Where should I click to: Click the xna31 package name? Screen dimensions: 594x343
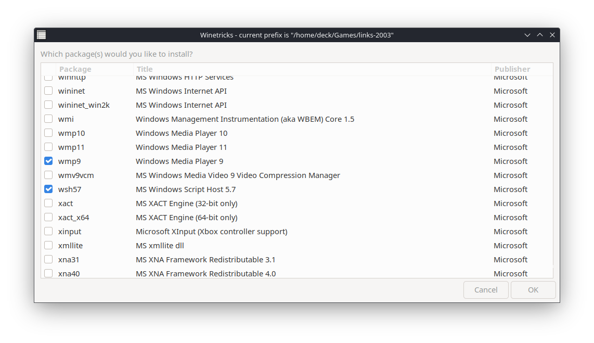point(69,259)
